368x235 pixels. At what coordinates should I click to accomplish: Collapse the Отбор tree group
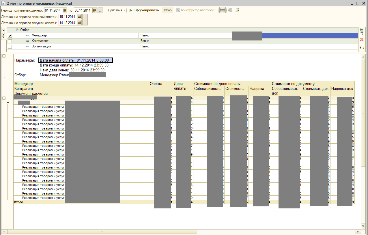[x=17, y=30]
